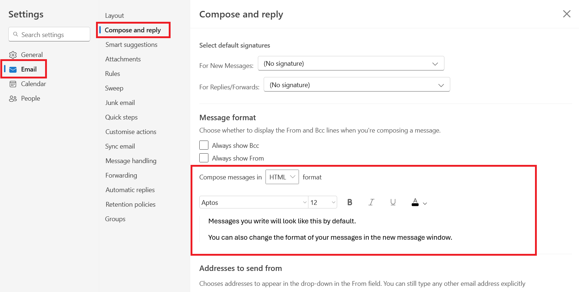
Task: Click the Calendar icon in the sidebar
Action: tap(13, 84)
